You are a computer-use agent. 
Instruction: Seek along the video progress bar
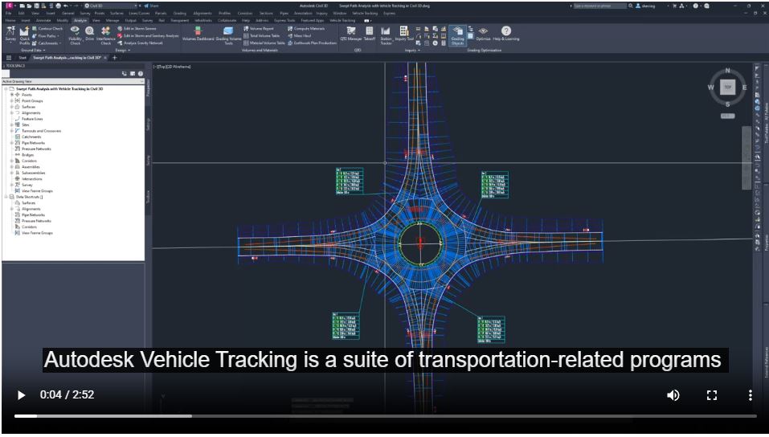386,416
